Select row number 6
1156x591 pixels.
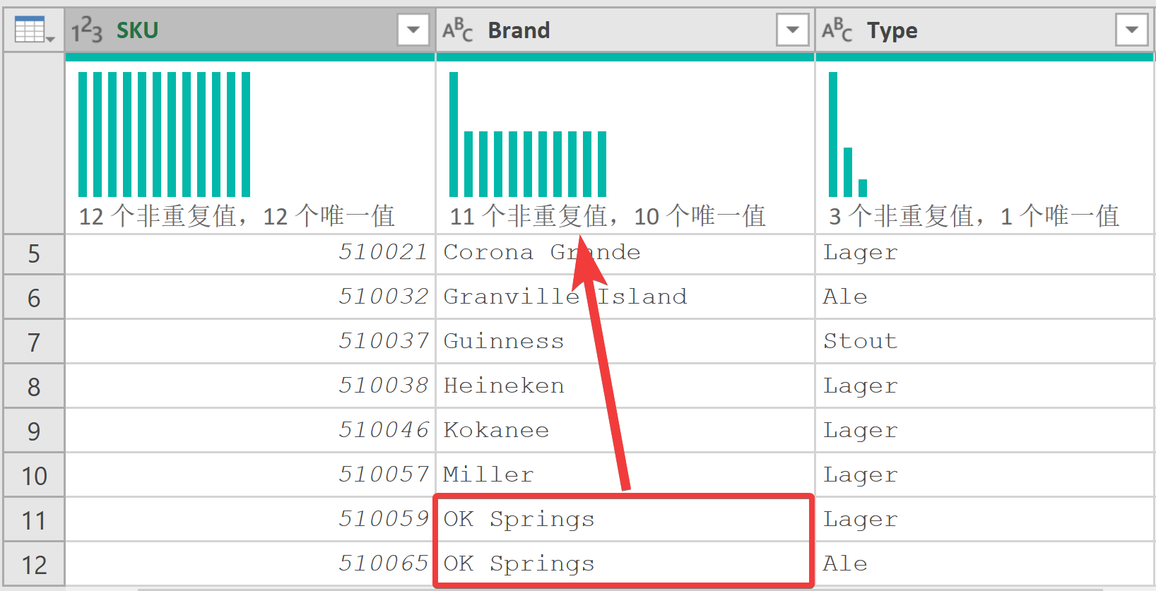click(34, 298)
